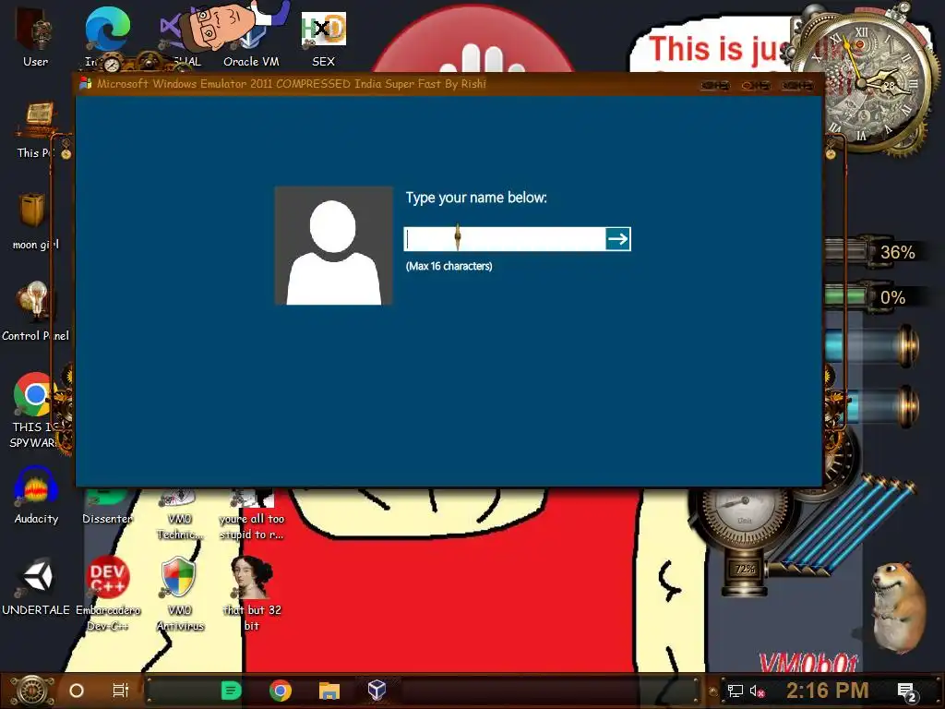Viewport: 945px width, 709px height.
Task: Close the Windows Emulator window
Action: (x=797, y=86)
